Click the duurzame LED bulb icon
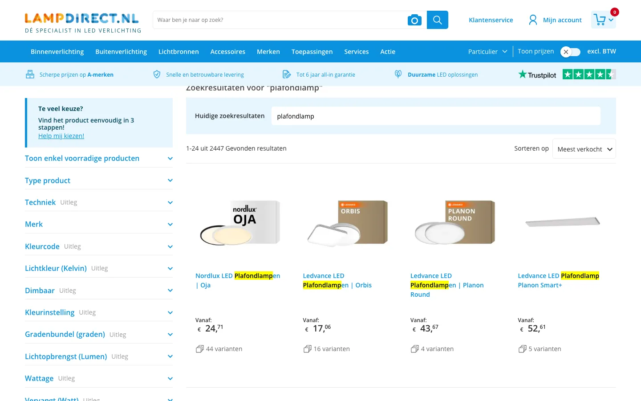The height and width of the screenshot is (401, 641). pyautogui.click(x=398, y=74)
